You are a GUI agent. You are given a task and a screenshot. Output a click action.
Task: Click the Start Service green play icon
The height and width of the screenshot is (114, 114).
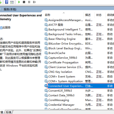tap(19, 2)
